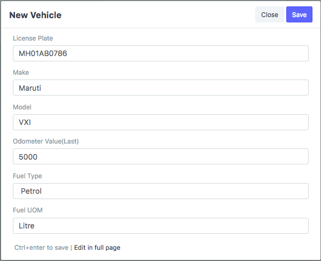Click the Odometer Value(Last) input box
321x261 pixels.
coord(160,156)
